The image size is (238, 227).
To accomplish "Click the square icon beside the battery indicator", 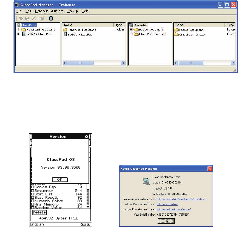I will (89, 224).
